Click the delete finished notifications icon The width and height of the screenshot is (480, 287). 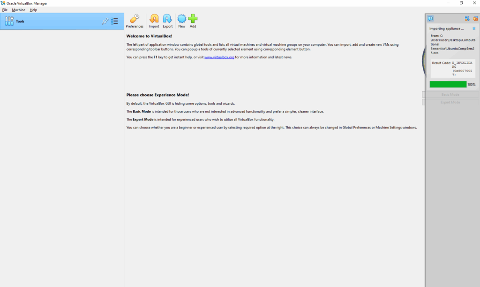[x=475, y=19]
